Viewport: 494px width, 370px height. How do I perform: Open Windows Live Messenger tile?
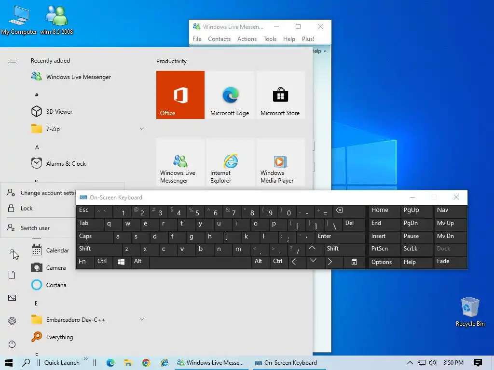coord(180,163)
